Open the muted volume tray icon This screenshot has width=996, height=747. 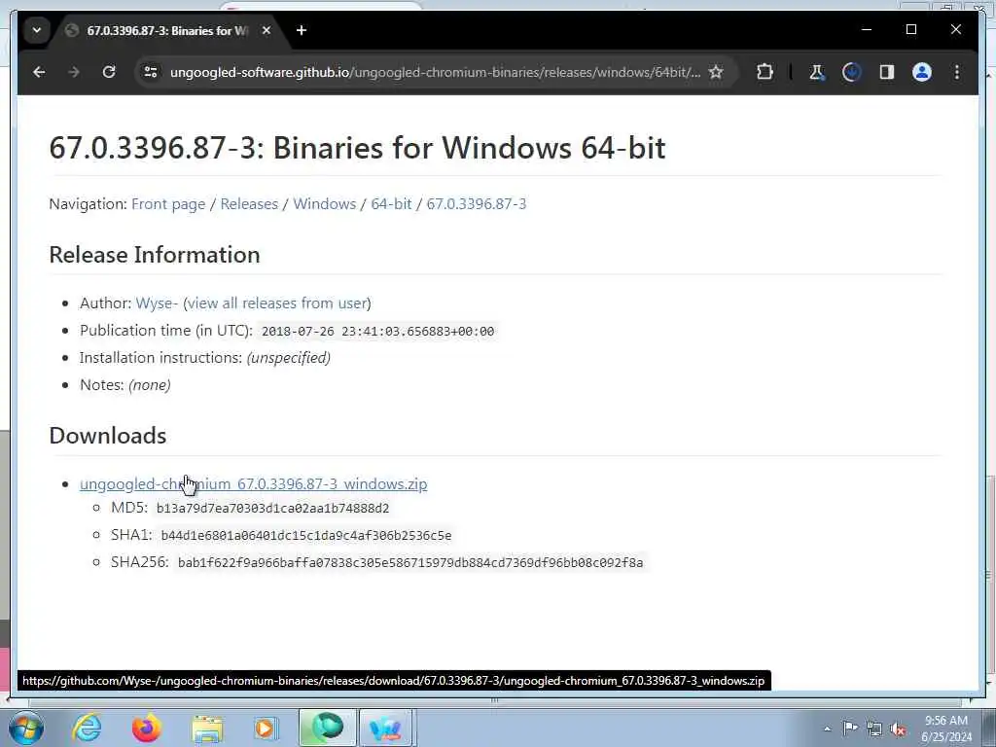[x=898, y=729]
